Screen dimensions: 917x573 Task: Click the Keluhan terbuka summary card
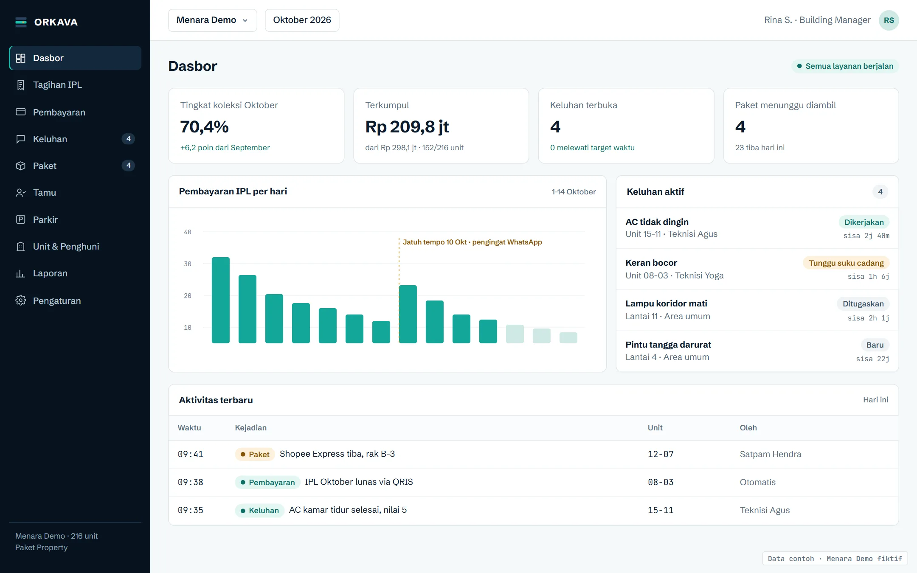pos(626,126)
